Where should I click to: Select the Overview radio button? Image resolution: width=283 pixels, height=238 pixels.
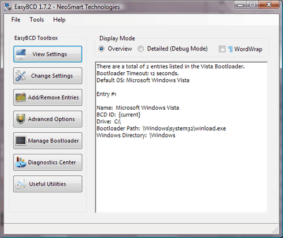click(101, 49)
